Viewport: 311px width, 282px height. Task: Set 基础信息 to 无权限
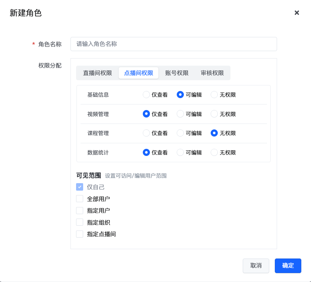click(214, 95)
